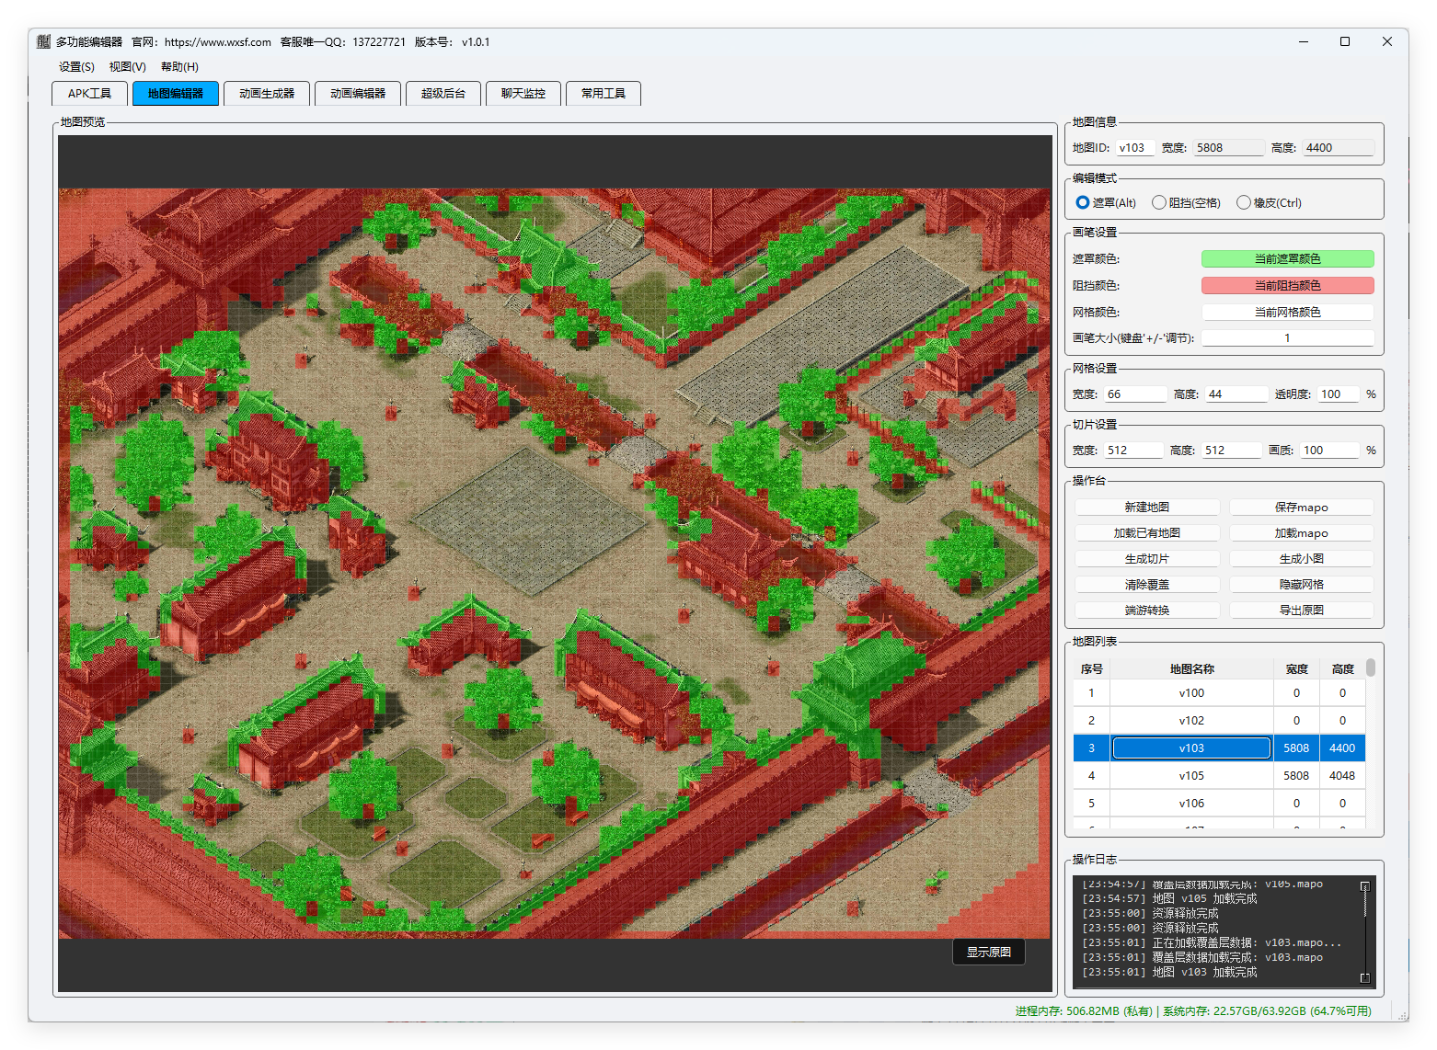Select the v105 row in map list

[x=1191, y=776]
